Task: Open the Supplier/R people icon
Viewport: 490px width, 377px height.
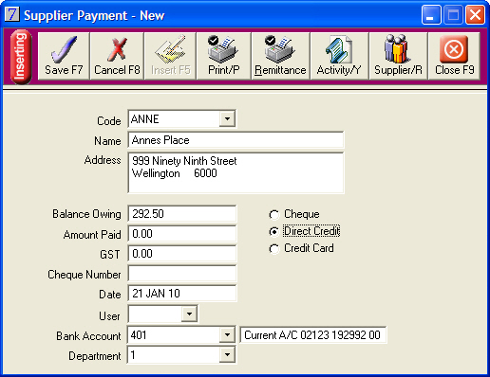Action: point(398,49)
